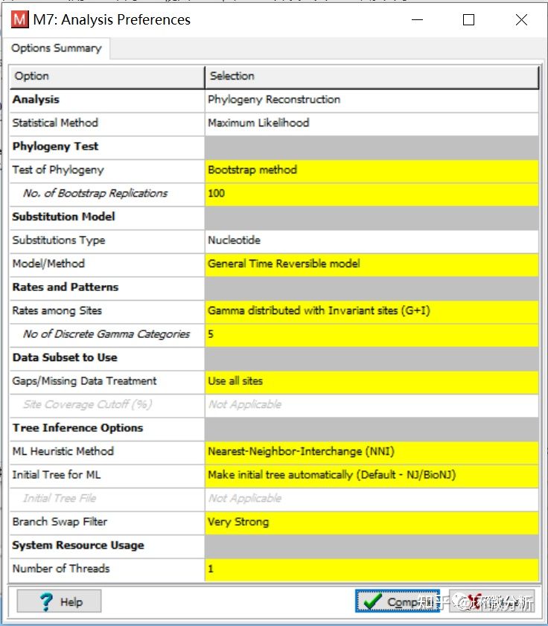The width and height of the screenshot is (548, 626).
Task: Edit bootstrap replications value 100
Action: tap(372, 194)
